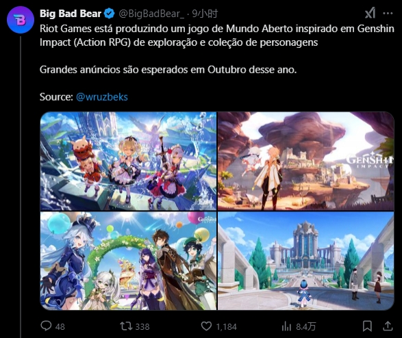Screen dimensions: 402x338
Task: Open the @BigBadBear_ handle link
Action: click(151, 14)
